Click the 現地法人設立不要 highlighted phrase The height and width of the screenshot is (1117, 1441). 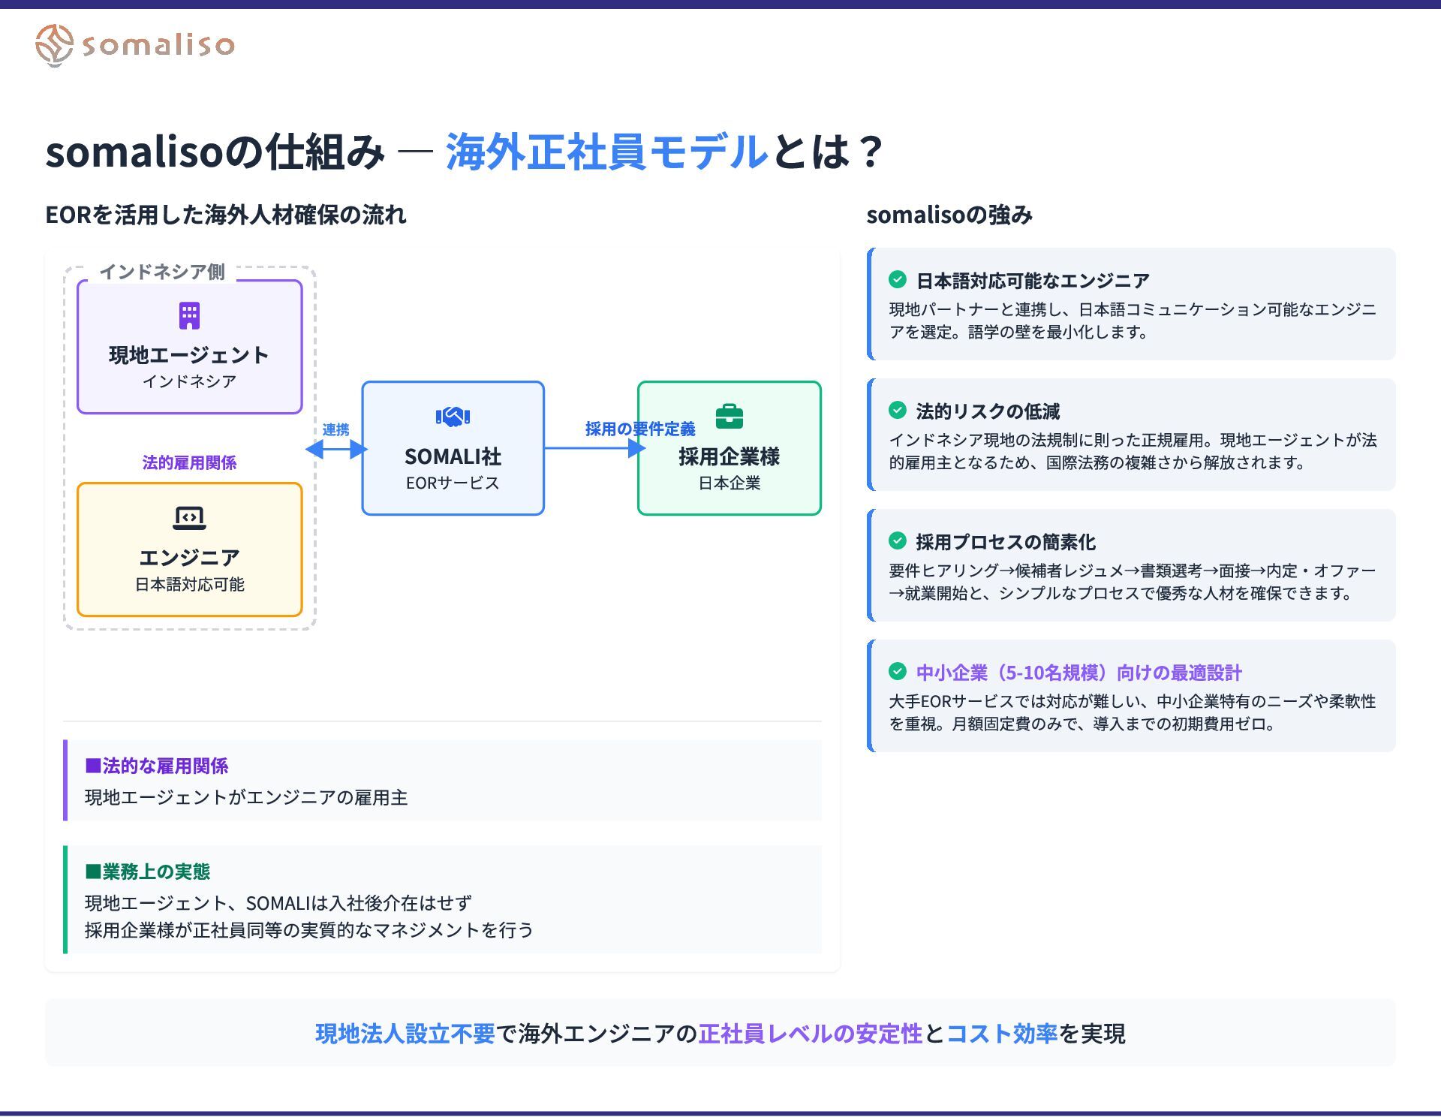(x=405, y=1034)
